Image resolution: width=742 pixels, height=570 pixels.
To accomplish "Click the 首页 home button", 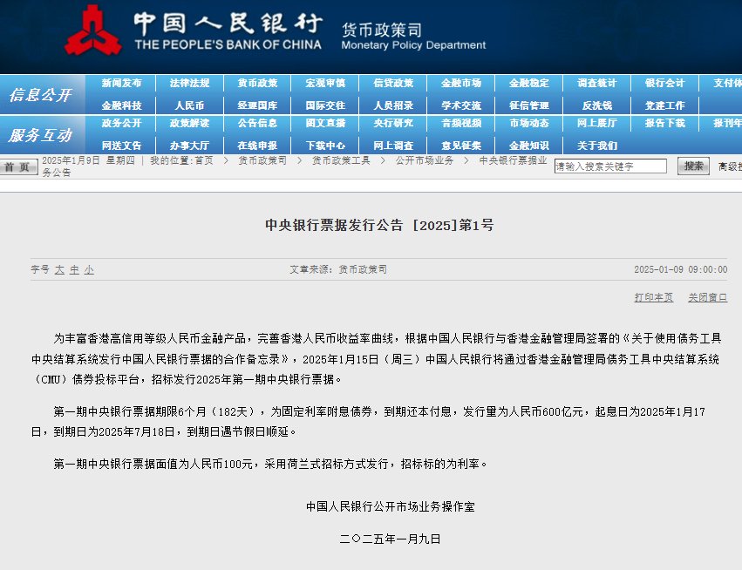I will point(18,167).
